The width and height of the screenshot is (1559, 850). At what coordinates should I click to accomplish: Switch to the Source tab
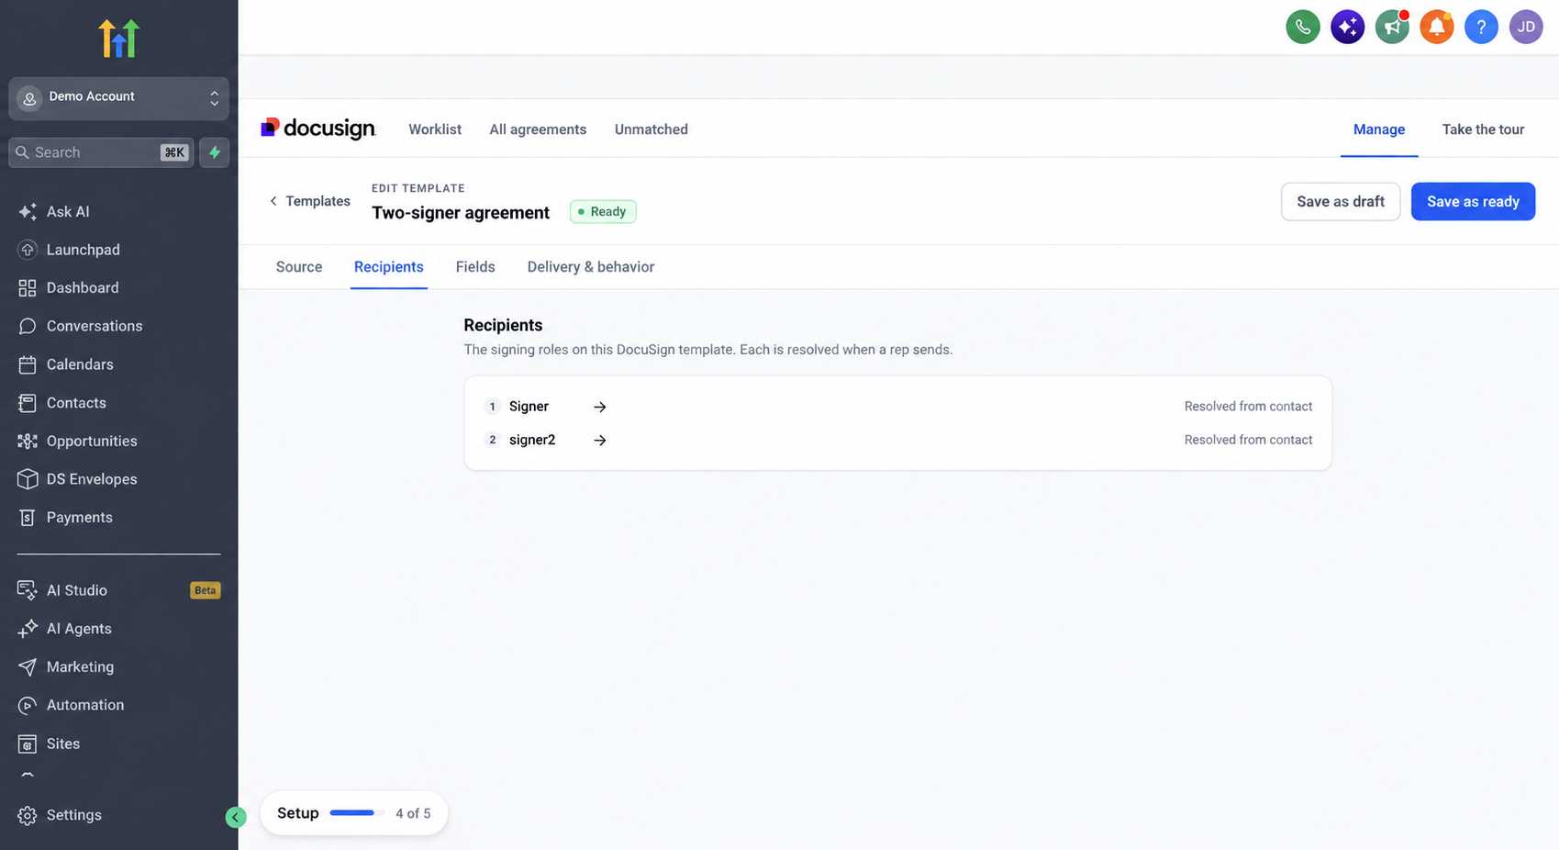pos(299,267)
